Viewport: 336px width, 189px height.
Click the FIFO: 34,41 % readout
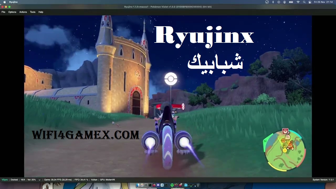(81, 180)
